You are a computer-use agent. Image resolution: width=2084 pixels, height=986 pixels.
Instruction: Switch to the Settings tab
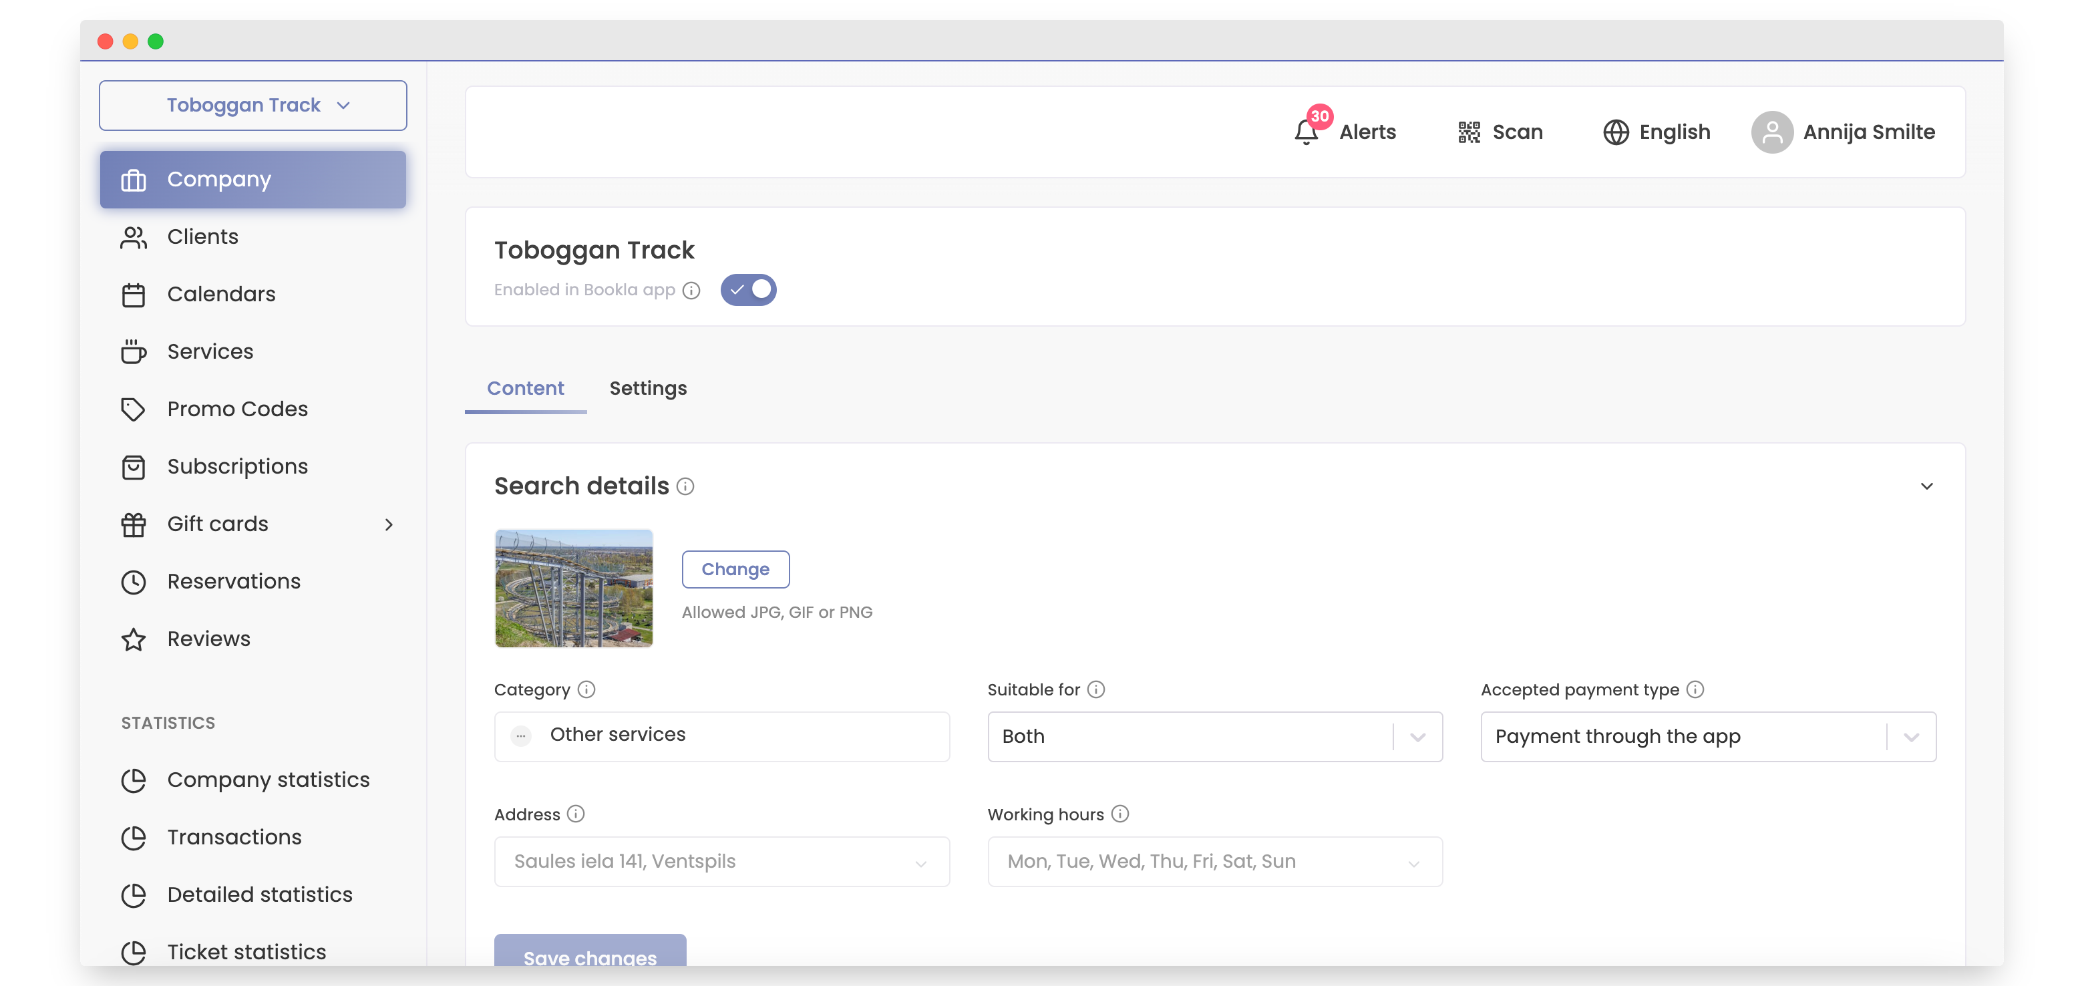pyautogui.click(x=647, y=388)
